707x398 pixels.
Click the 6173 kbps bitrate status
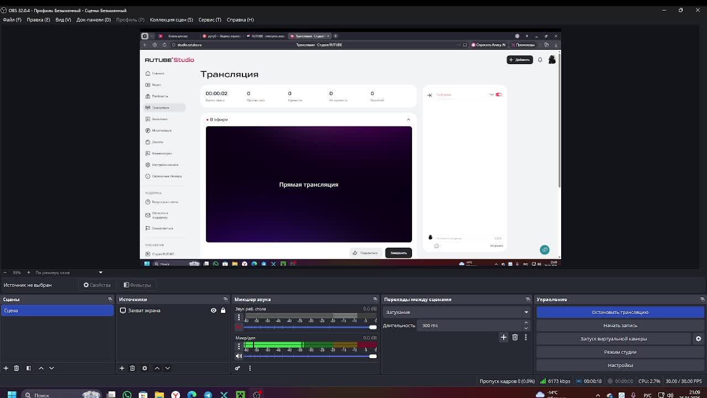[x=555, y=381]
